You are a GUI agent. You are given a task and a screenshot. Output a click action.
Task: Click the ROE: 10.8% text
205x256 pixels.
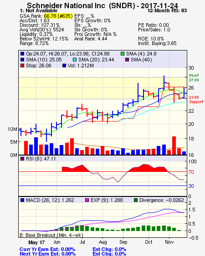pos(151,39)
